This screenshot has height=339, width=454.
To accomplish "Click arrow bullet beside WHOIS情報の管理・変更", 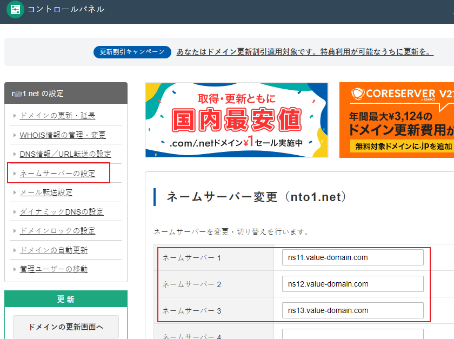I will 15,135.
